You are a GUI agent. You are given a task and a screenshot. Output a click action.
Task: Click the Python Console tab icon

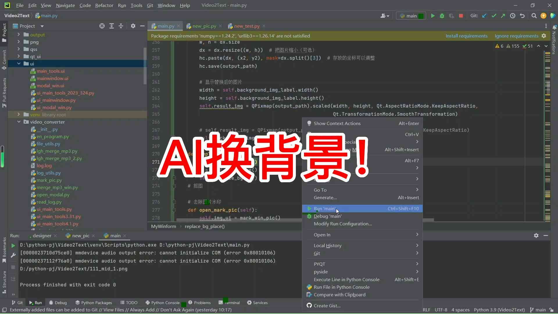point(148,302)
